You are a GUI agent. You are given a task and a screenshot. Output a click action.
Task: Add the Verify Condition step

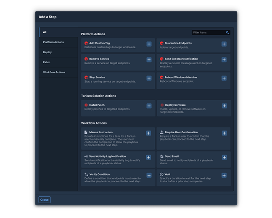pyautogui.click(x=149, y=175)
